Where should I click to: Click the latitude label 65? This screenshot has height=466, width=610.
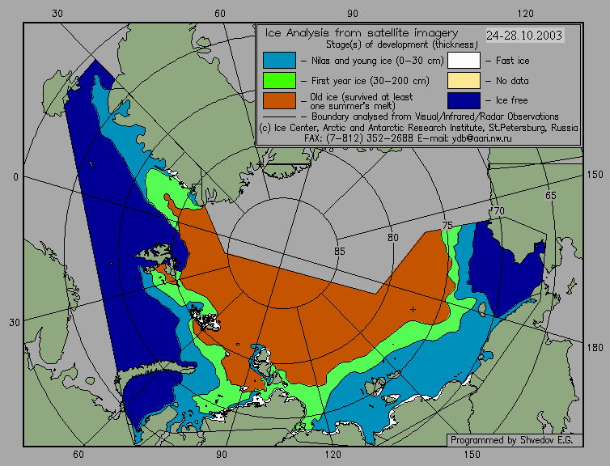[550, 196]
